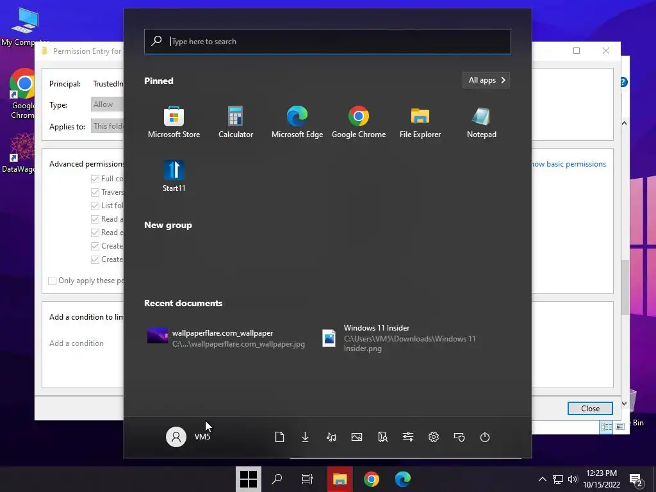Open the help icon in Permission Entry window

[x=623, y=82]
